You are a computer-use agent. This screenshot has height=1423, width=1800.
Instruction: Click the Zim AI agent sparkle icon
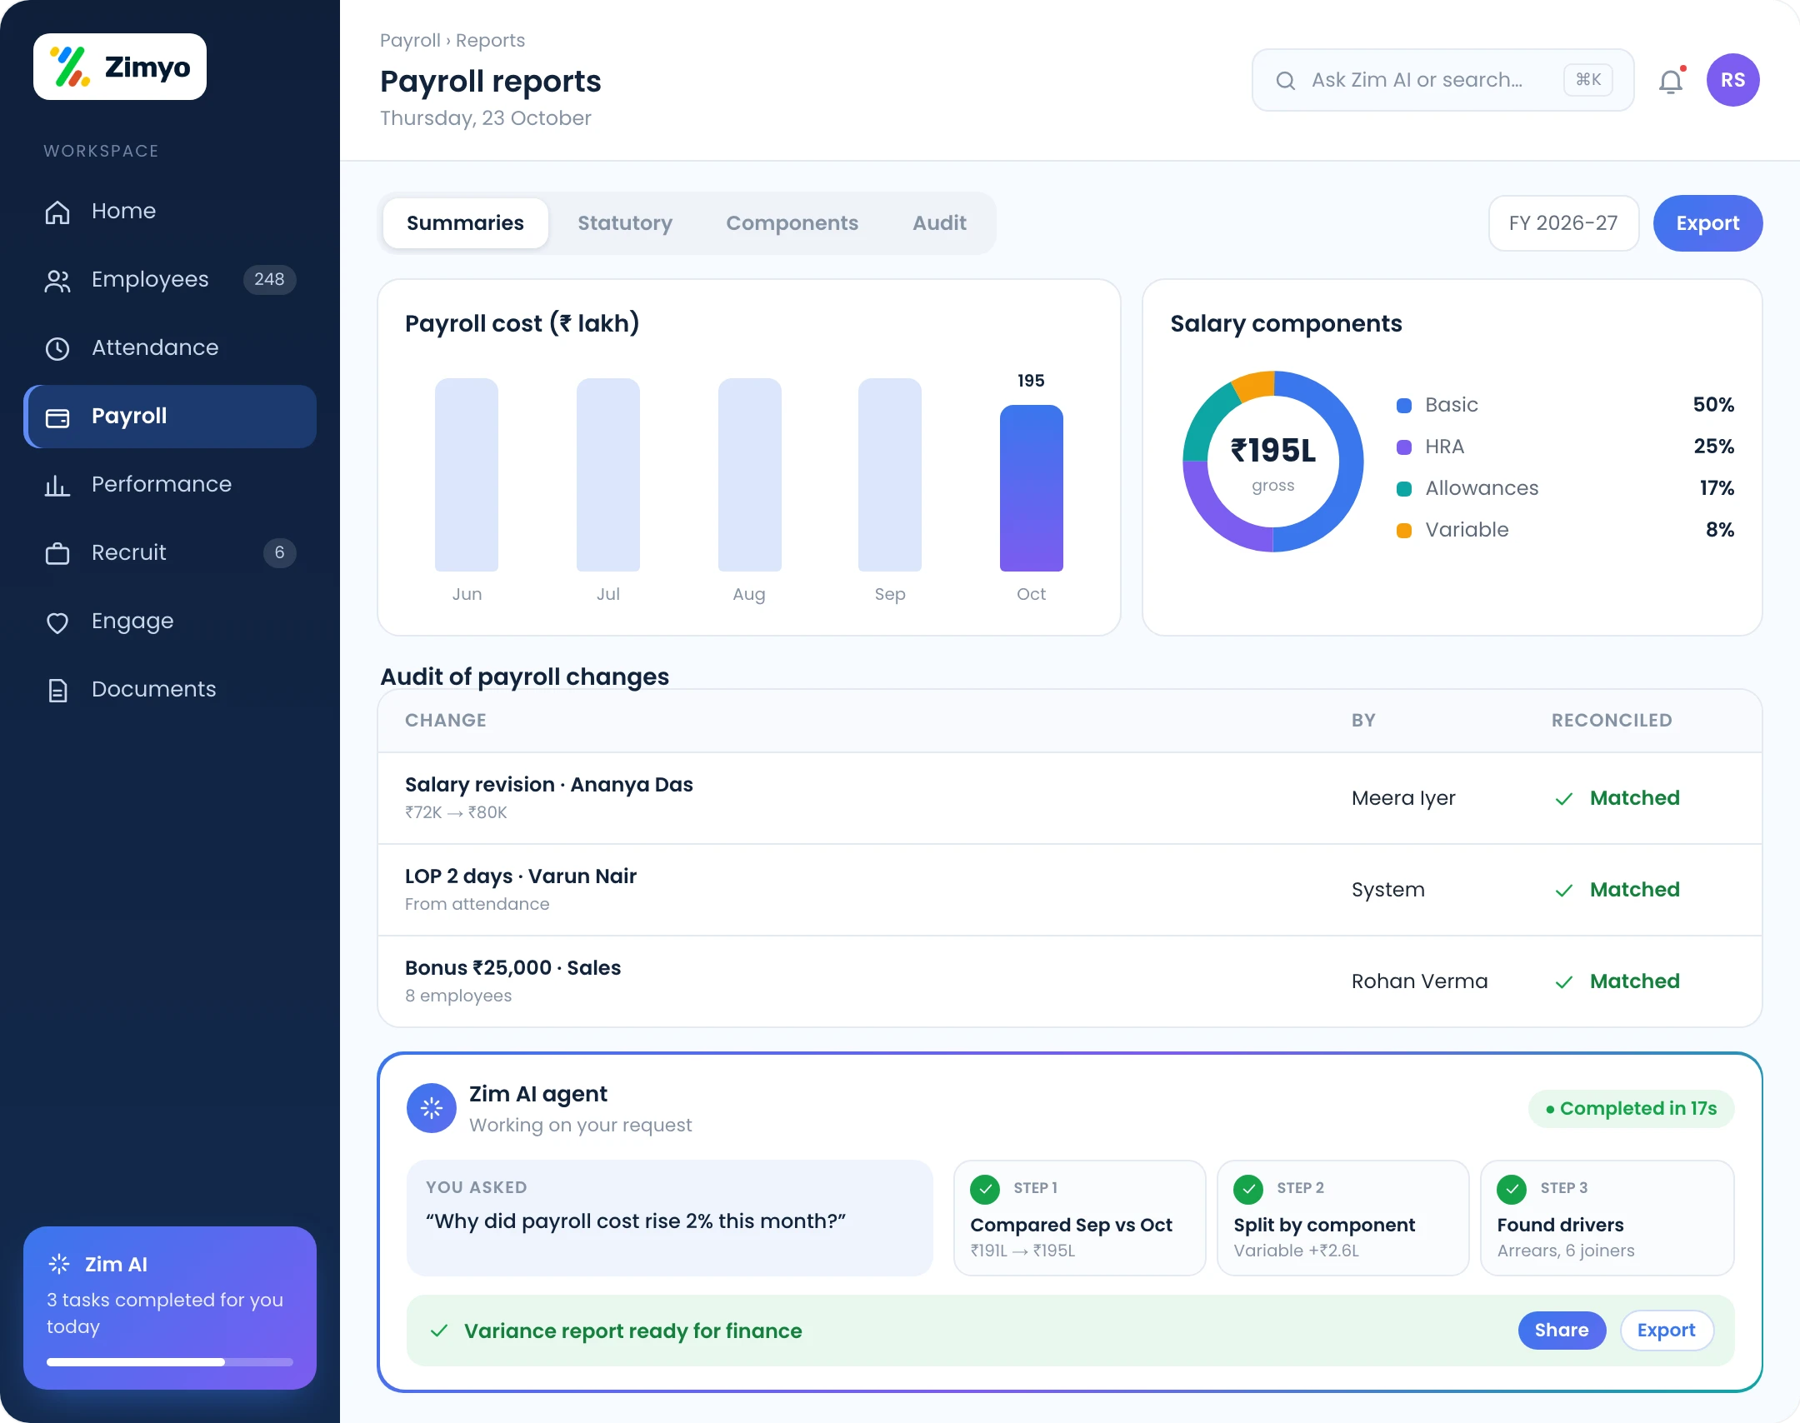click(432, 1108)
